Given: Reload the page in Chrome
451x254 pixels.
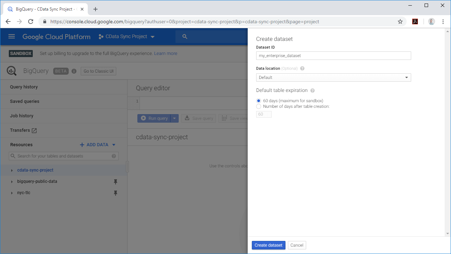Looking at the screenshot, I should [x=31, y=21].
